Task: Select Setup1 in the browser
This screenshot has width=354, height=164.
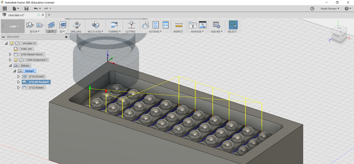Action: [x=29, y=71]
